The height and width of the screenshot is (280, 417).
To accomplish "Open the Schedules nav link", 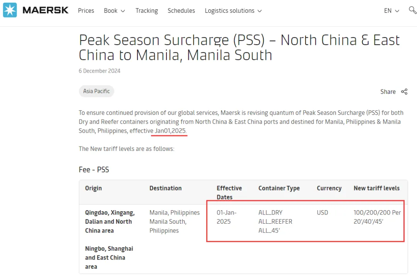I will click(181, 11).
